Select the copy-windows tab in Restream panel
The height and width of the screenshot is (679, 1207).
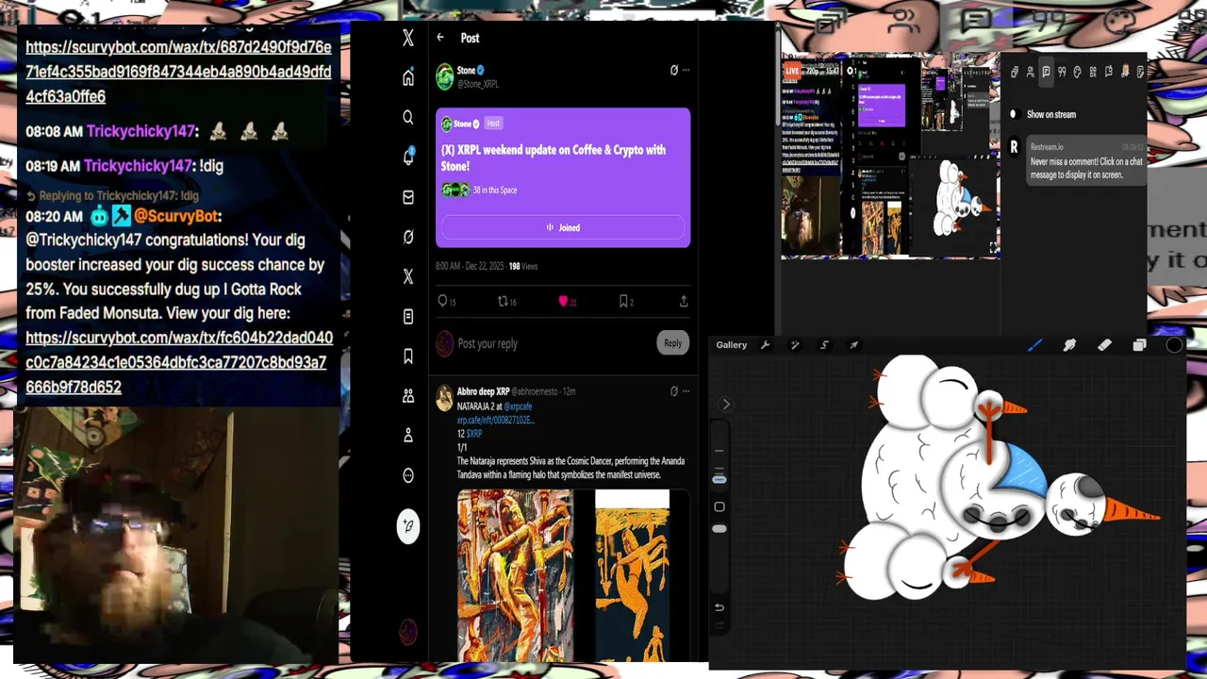(1015, 72)
